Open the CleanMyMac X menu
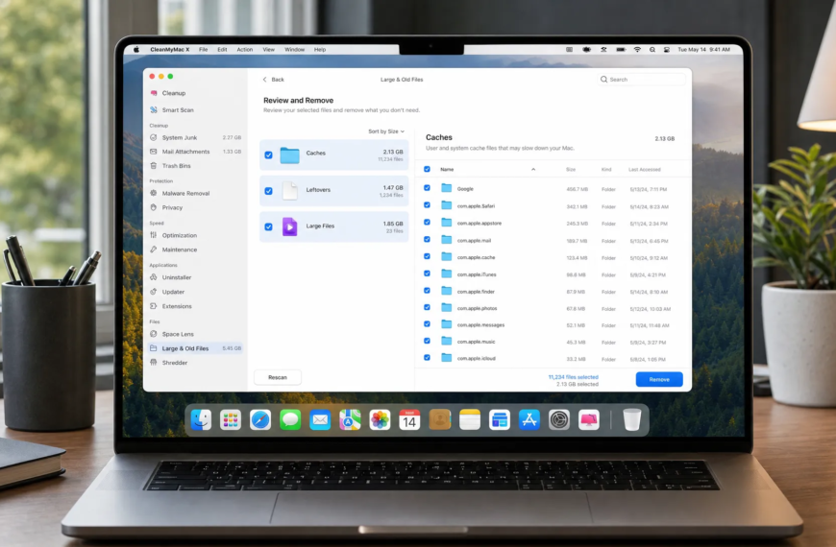Screen dimensions: 836x547 169,50
